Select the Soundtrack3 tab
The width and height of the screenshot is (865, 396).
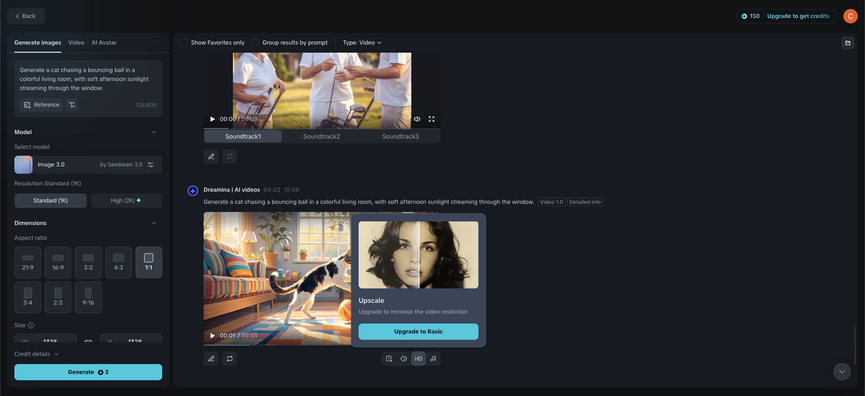pos(401,136)
